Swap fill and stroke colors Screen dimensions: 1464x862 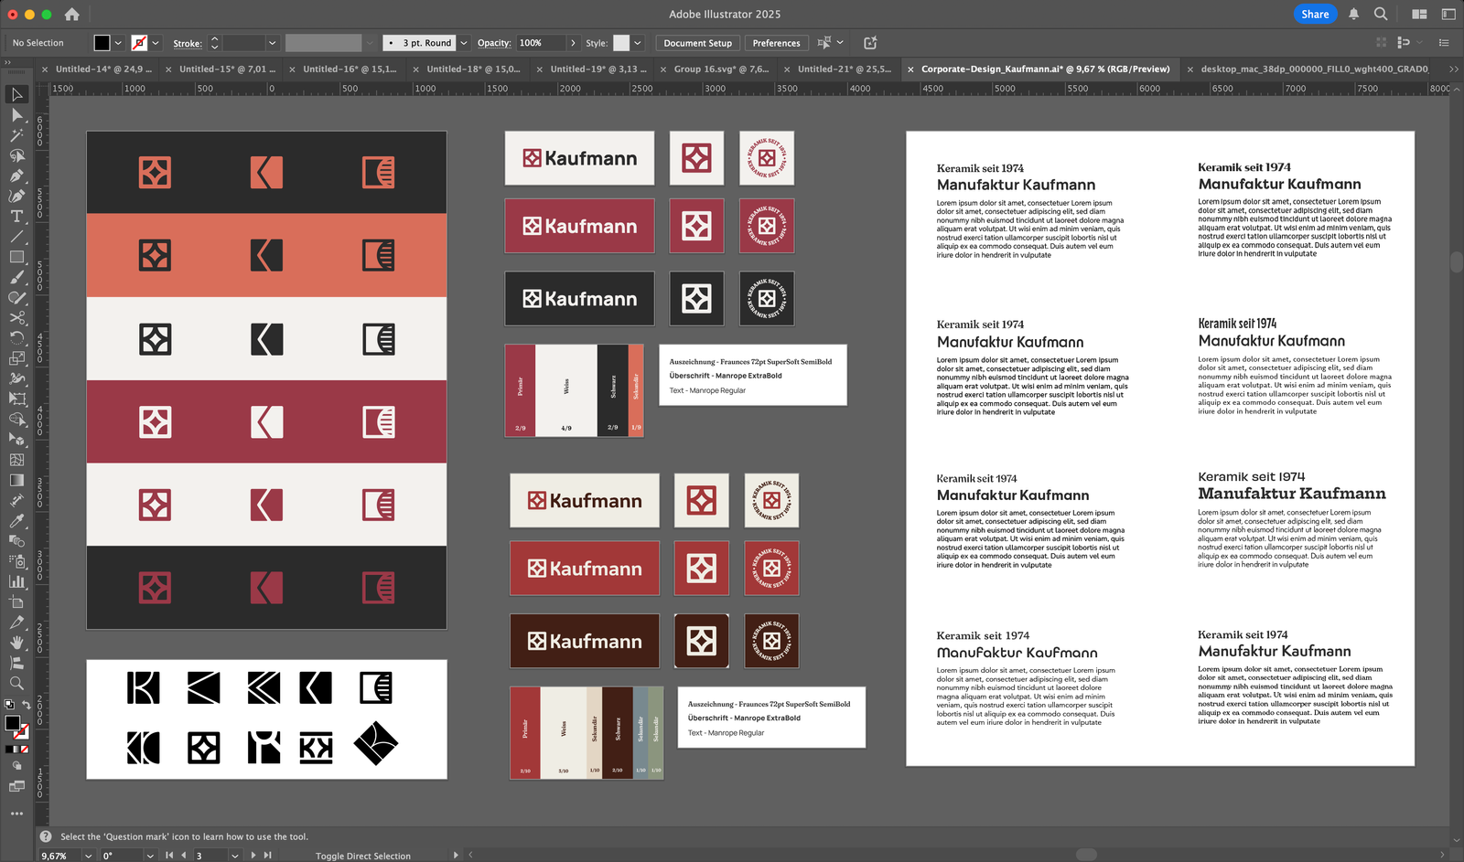(27, 705)
